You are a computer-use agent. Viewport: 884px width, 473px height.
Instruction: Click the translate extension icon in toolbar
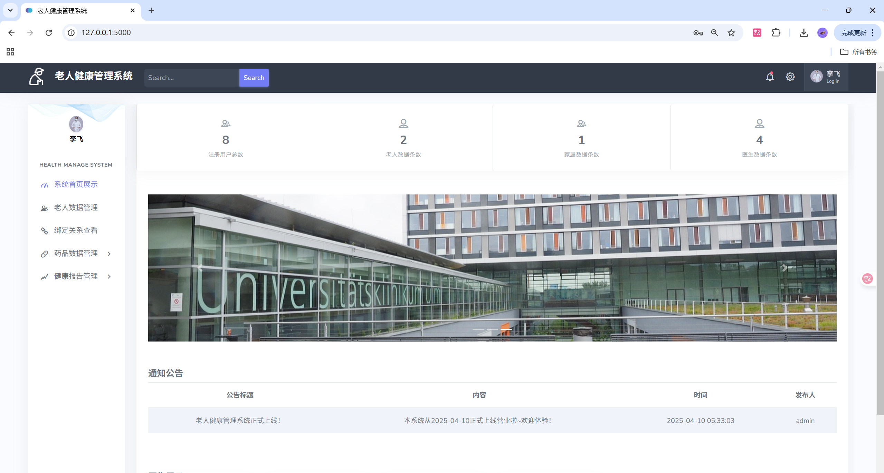[757, 33]
